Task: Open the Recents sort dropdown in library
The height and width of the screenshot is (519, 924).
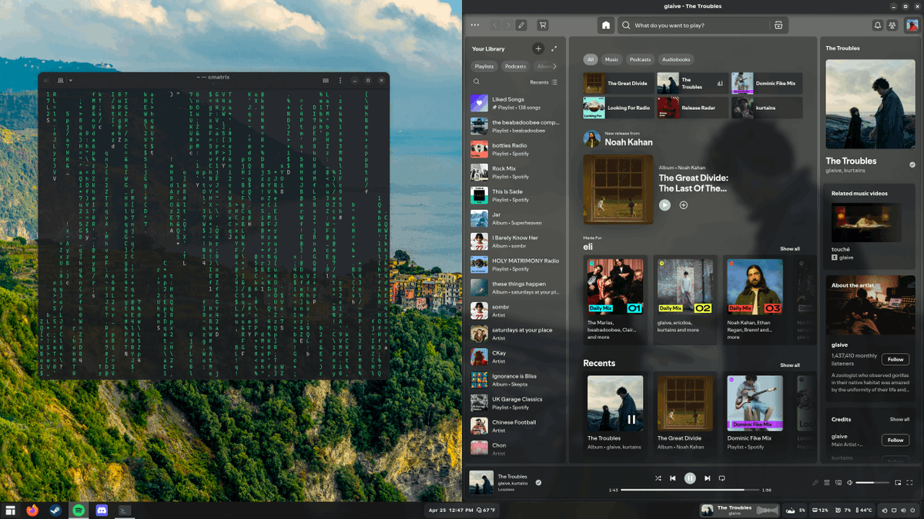Action: coord(544,82)
